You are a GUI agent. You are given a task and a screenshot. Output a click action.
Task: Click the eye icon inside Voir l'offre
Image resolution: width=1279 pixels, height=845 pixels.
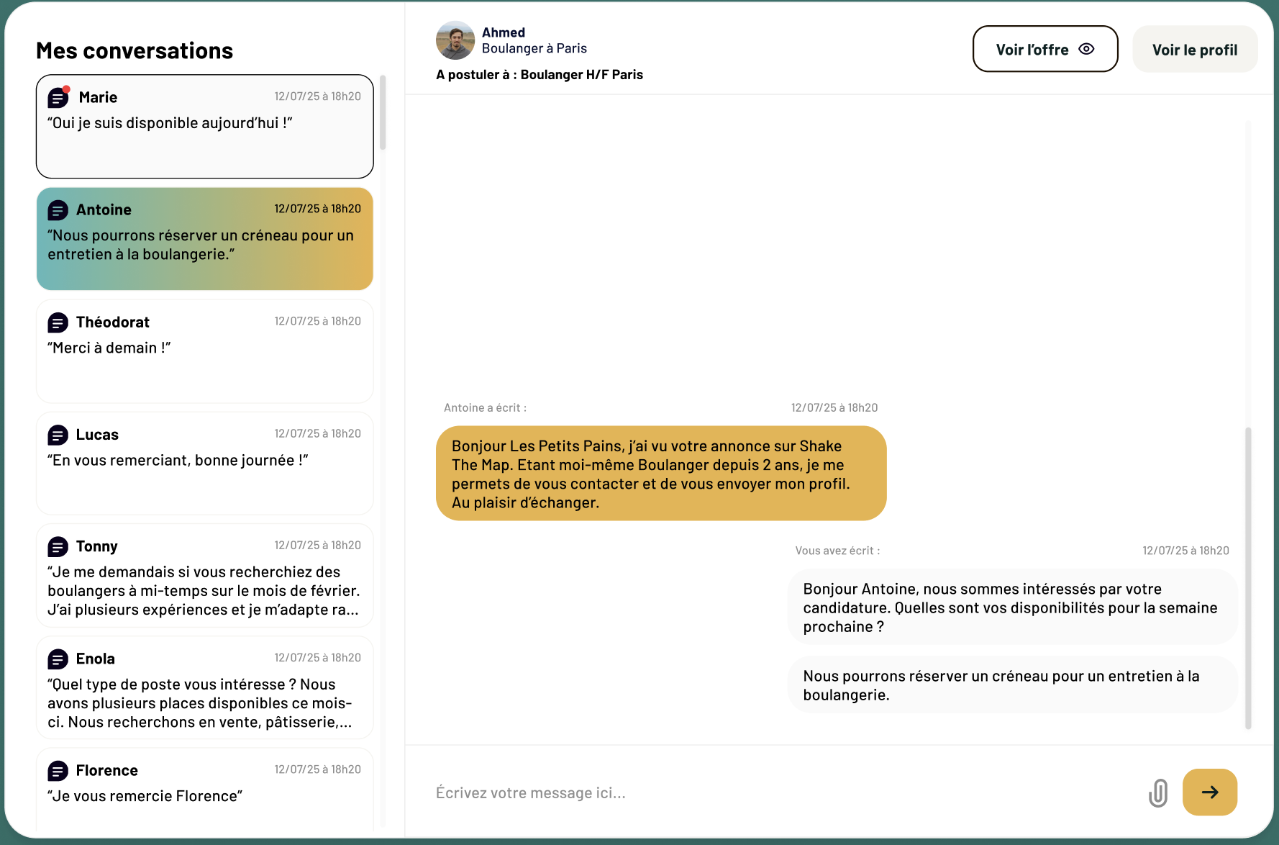click(x=1086, y=49)
